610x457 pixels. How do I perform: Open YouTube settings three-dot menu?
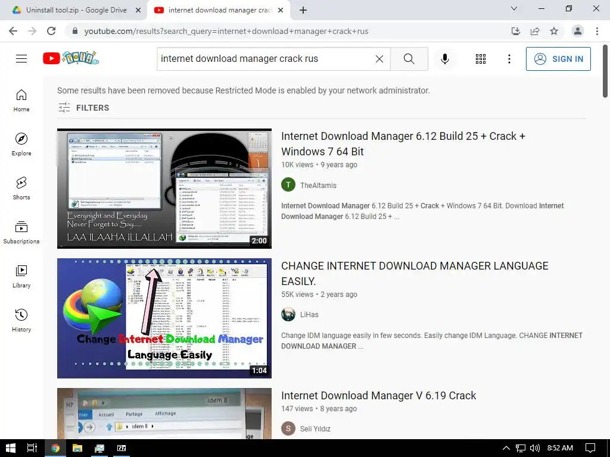509,59
